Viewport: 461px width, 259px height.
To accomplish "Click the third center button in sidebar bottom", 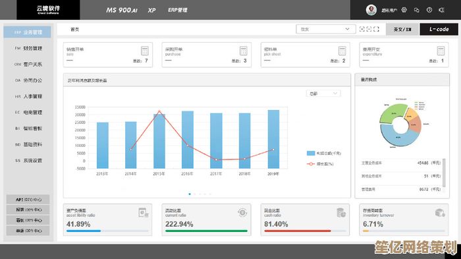I will click(28, 220).
